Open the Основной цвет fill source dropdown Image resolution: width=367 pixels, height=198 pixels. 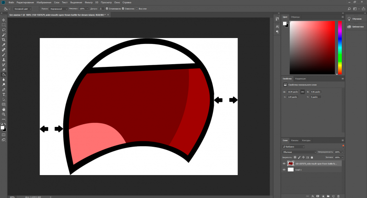pos(23,8)
